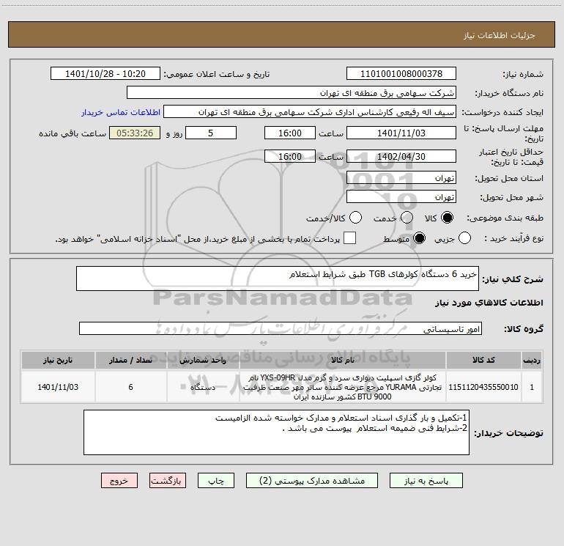This screenshot has width=564, height=546.
Task: Click the need date cell 1401/11/03
Action: point(58,387)
